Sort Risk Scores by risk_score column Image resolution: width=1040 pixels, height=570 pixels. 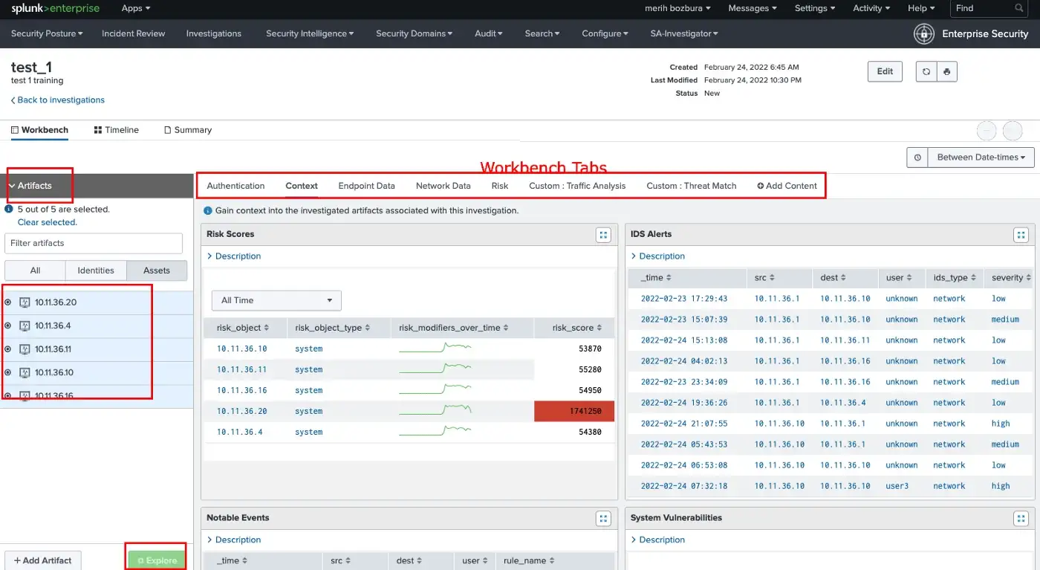[576, 327]
